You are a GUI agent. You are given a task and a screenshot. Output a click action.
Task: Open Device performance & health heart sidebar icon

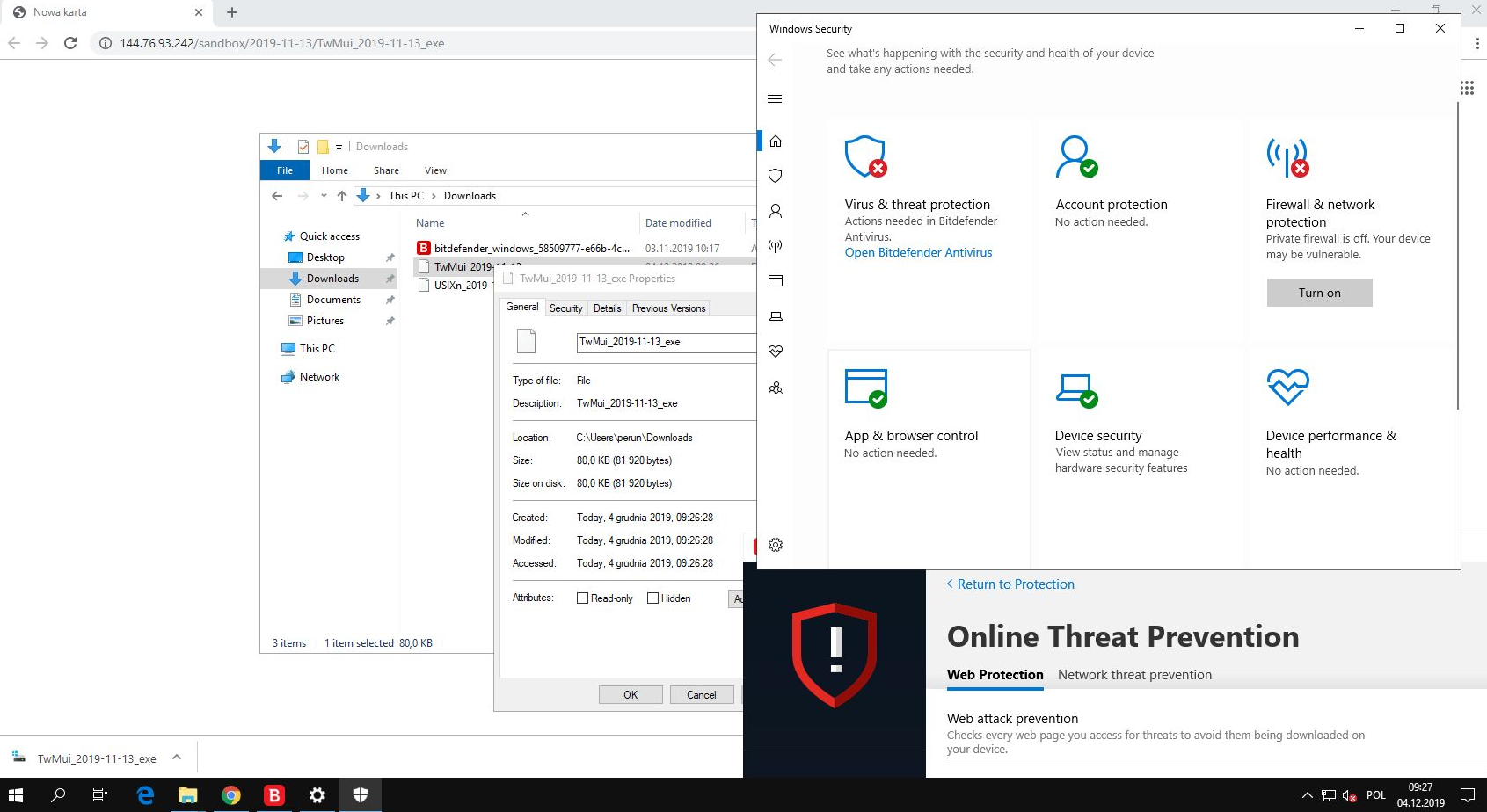[x=775, y=352]
